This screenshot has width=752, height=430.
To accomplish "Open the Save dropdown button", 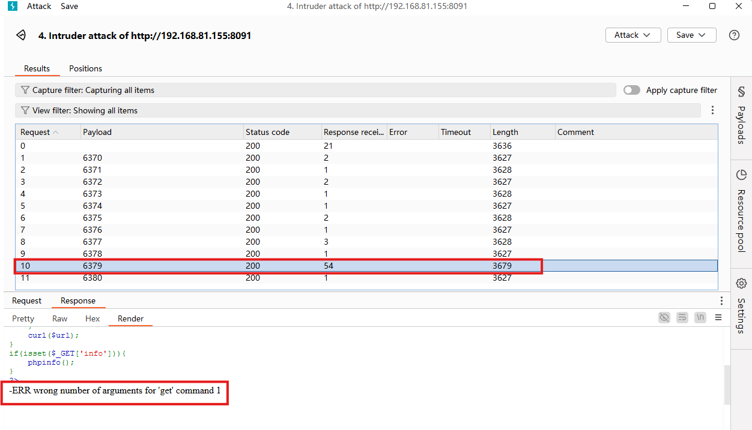I will [691, 35].
